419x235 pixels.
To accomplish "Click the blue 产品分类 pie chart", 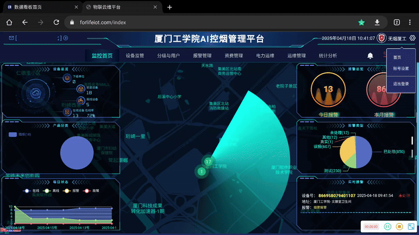I will 76,152.
